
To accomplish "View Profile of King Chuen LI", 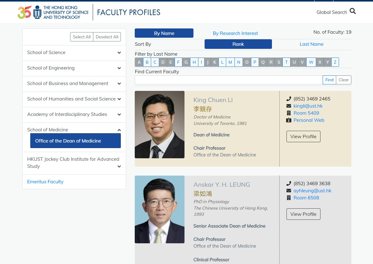I will pos(303,136).
